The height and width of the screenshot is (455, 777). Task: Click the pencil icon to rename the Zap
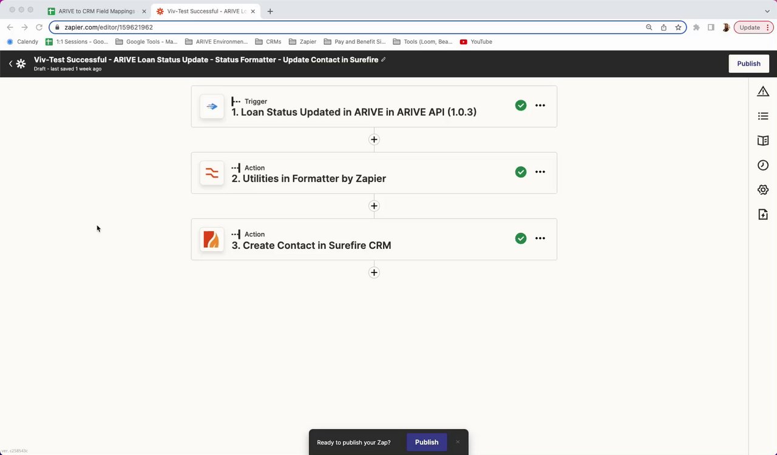(x=383, y=59)
